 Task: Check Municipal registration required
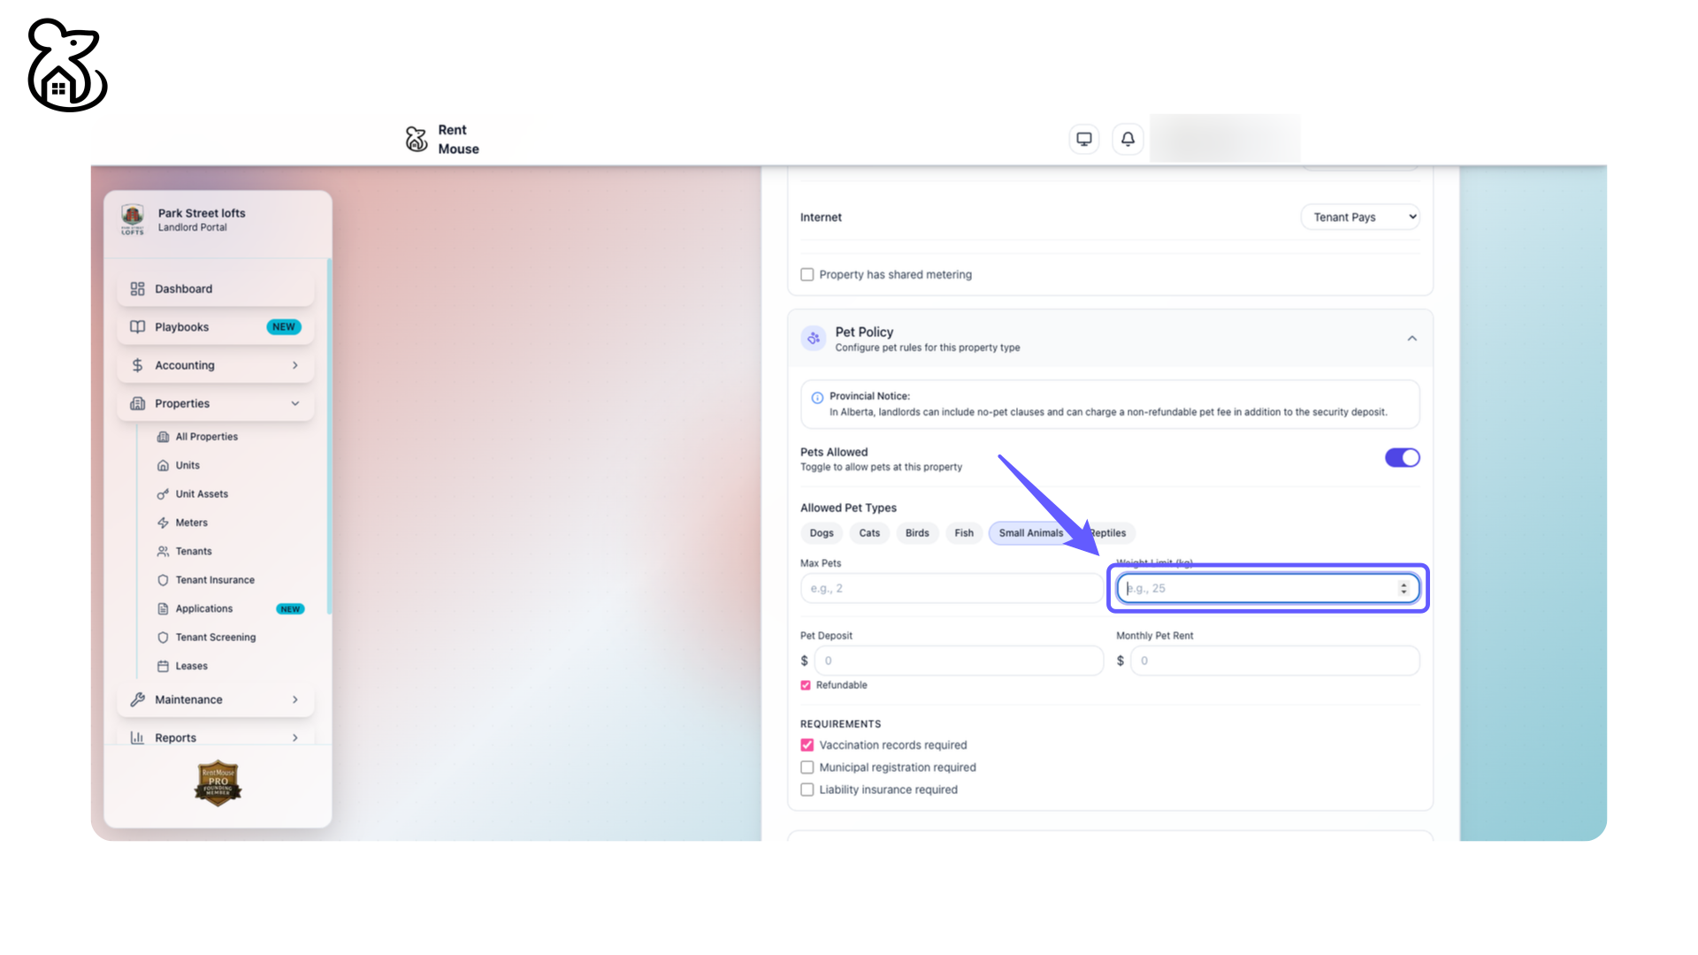pos(807,768)
